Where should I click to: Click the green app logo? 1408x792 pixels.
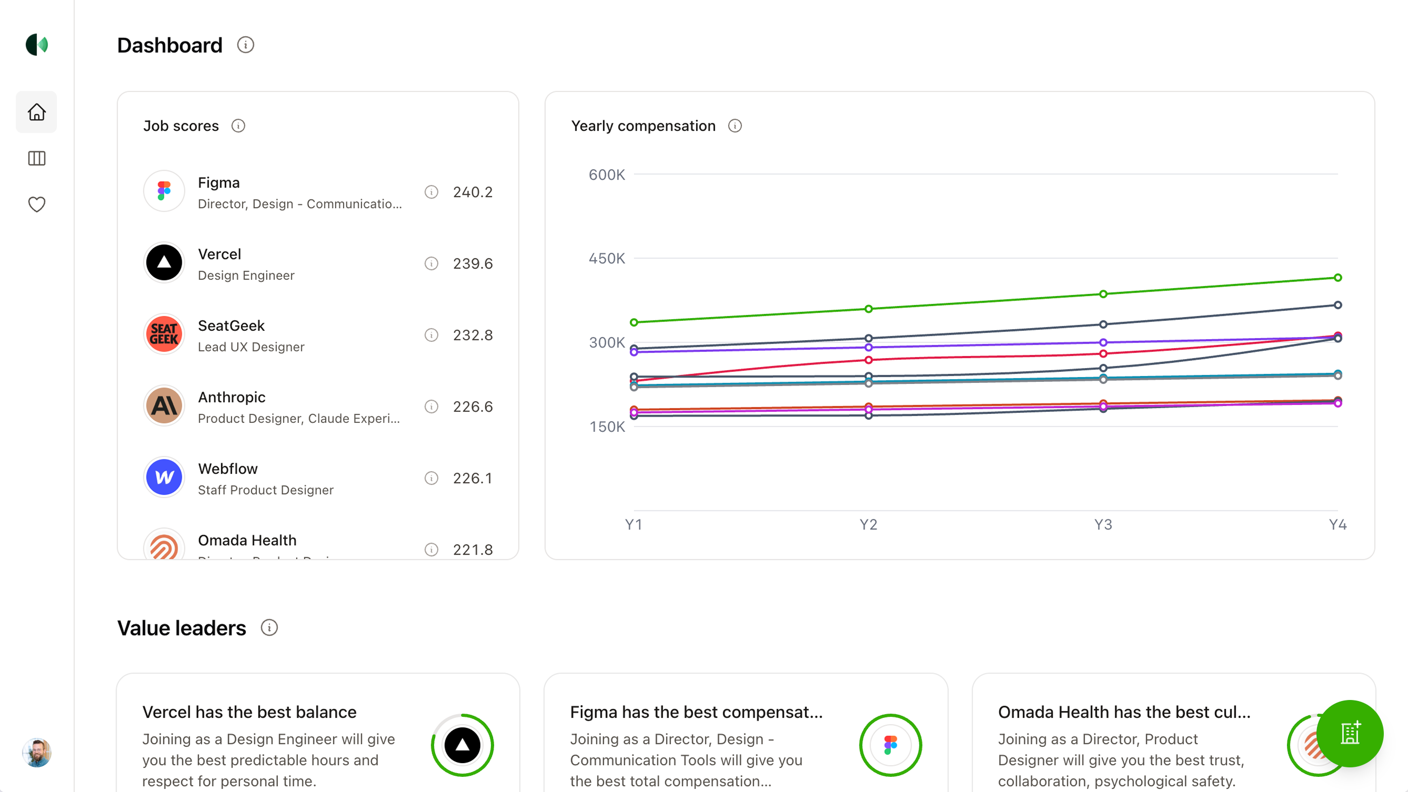[x=37, y=44]
